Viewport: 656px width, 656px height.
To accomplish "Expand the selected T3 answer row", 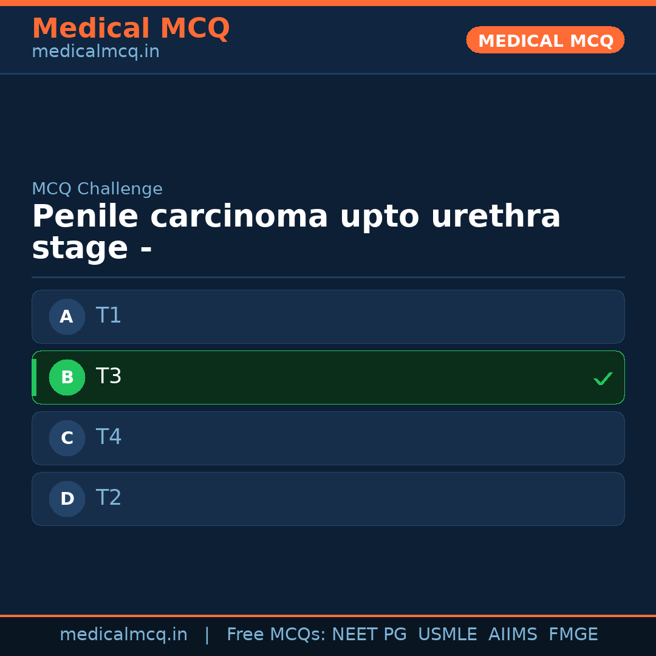I will (328, 377).
